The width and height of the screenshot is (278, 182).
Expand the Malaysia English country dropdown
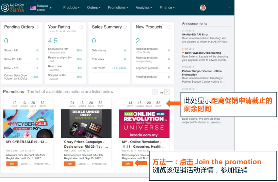point(51,8)
